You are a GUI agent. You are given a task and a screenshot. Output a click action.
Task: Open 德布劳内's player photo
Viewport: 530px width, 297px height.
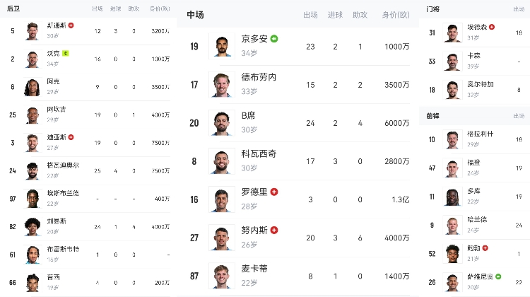pos(221,84)
